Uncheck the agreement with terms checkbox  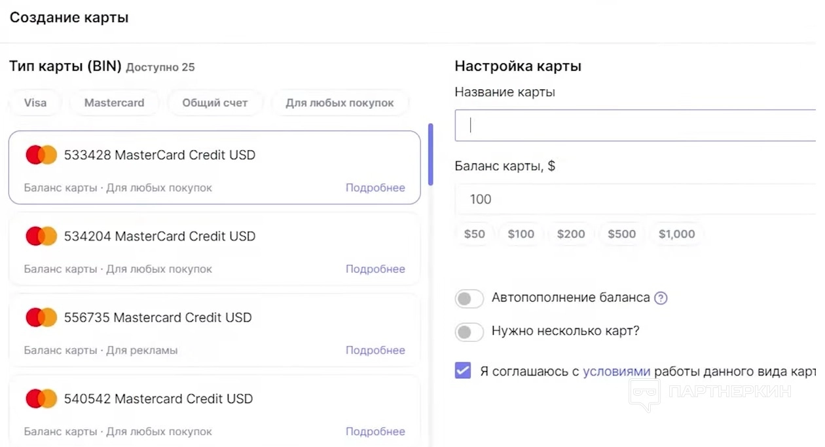pyautogui.click(x=463, y=371)
